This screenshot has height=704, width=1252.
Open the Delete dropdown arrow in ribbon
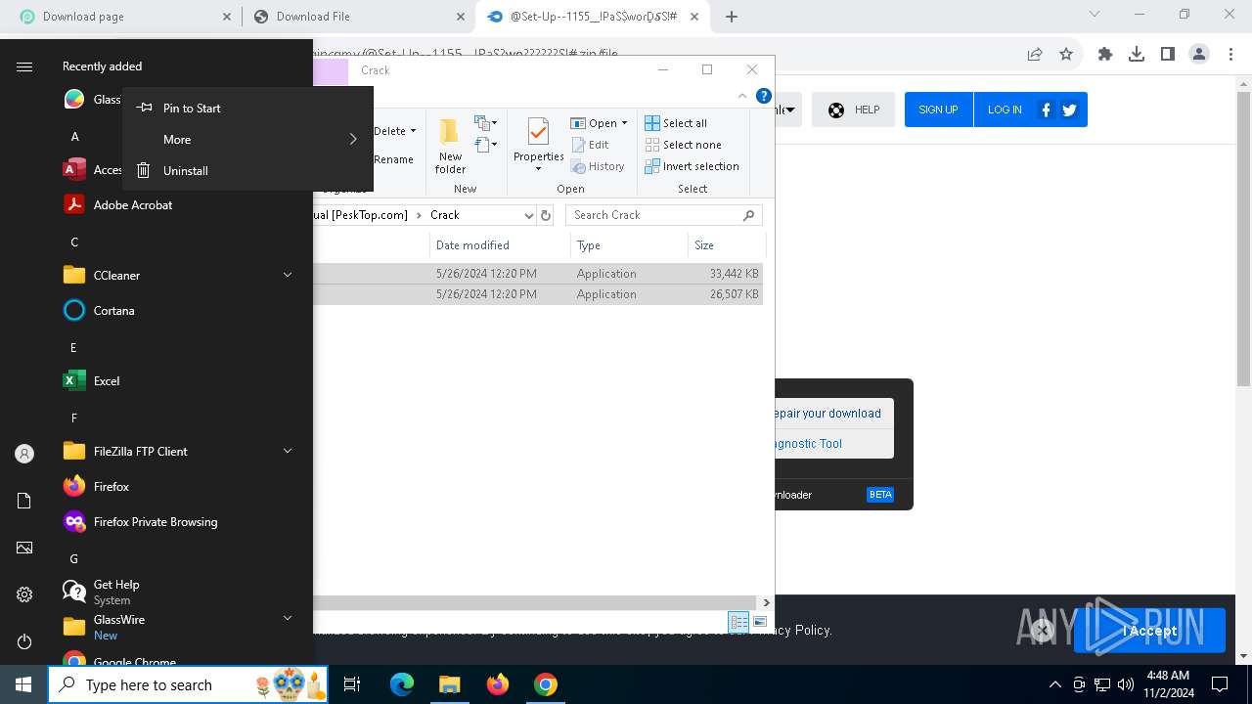[x=413, y=131]
